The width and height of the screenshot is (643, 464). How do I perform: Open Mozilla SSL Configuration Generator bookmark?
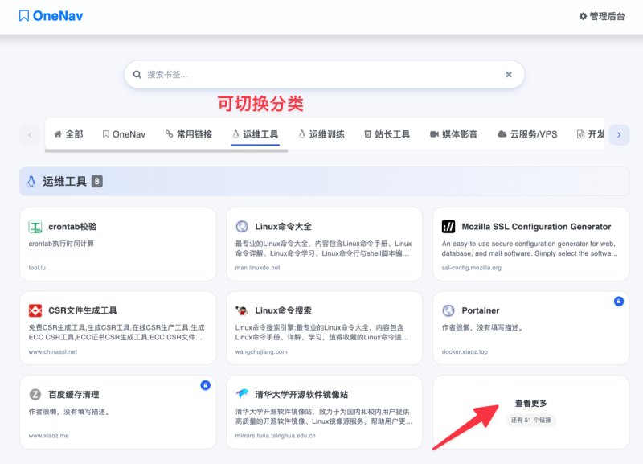[x=531, y=244]
